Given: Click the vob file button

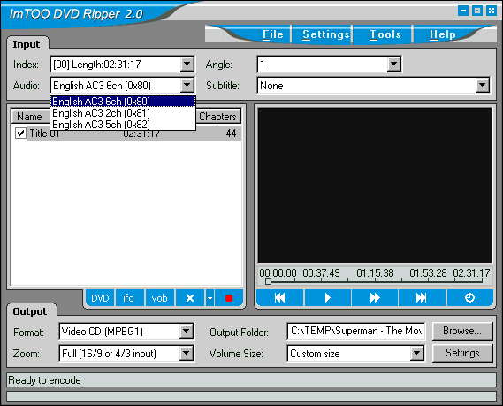Looking at the screenshot, I should (x=159, y=298).
